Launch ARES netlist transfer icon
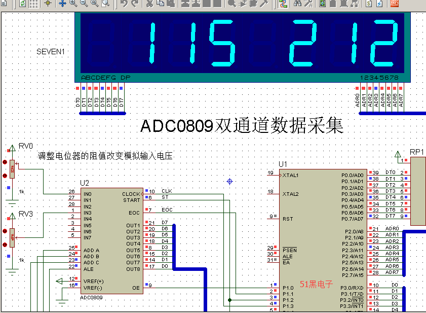Viewport: 426px width, 313px height. (394, 4)
